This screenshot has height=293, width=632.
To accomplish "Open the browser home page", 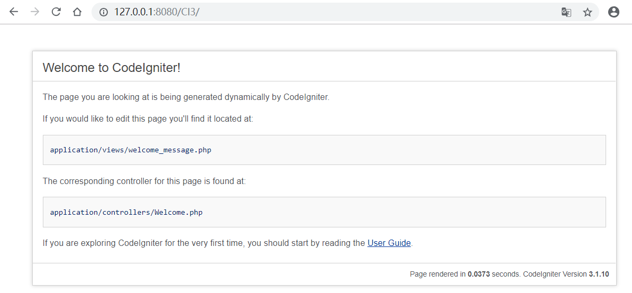I will 77,12.
